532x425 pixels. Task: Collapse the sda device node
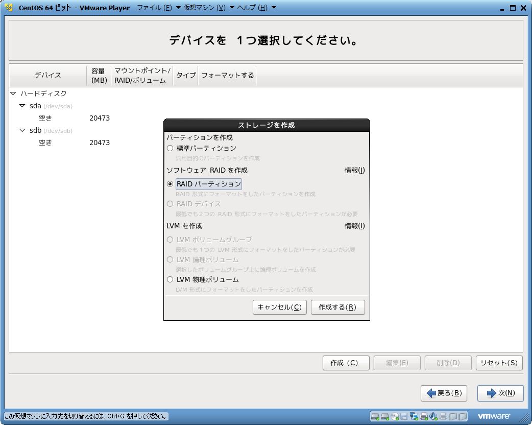click(x=22, y=106)
